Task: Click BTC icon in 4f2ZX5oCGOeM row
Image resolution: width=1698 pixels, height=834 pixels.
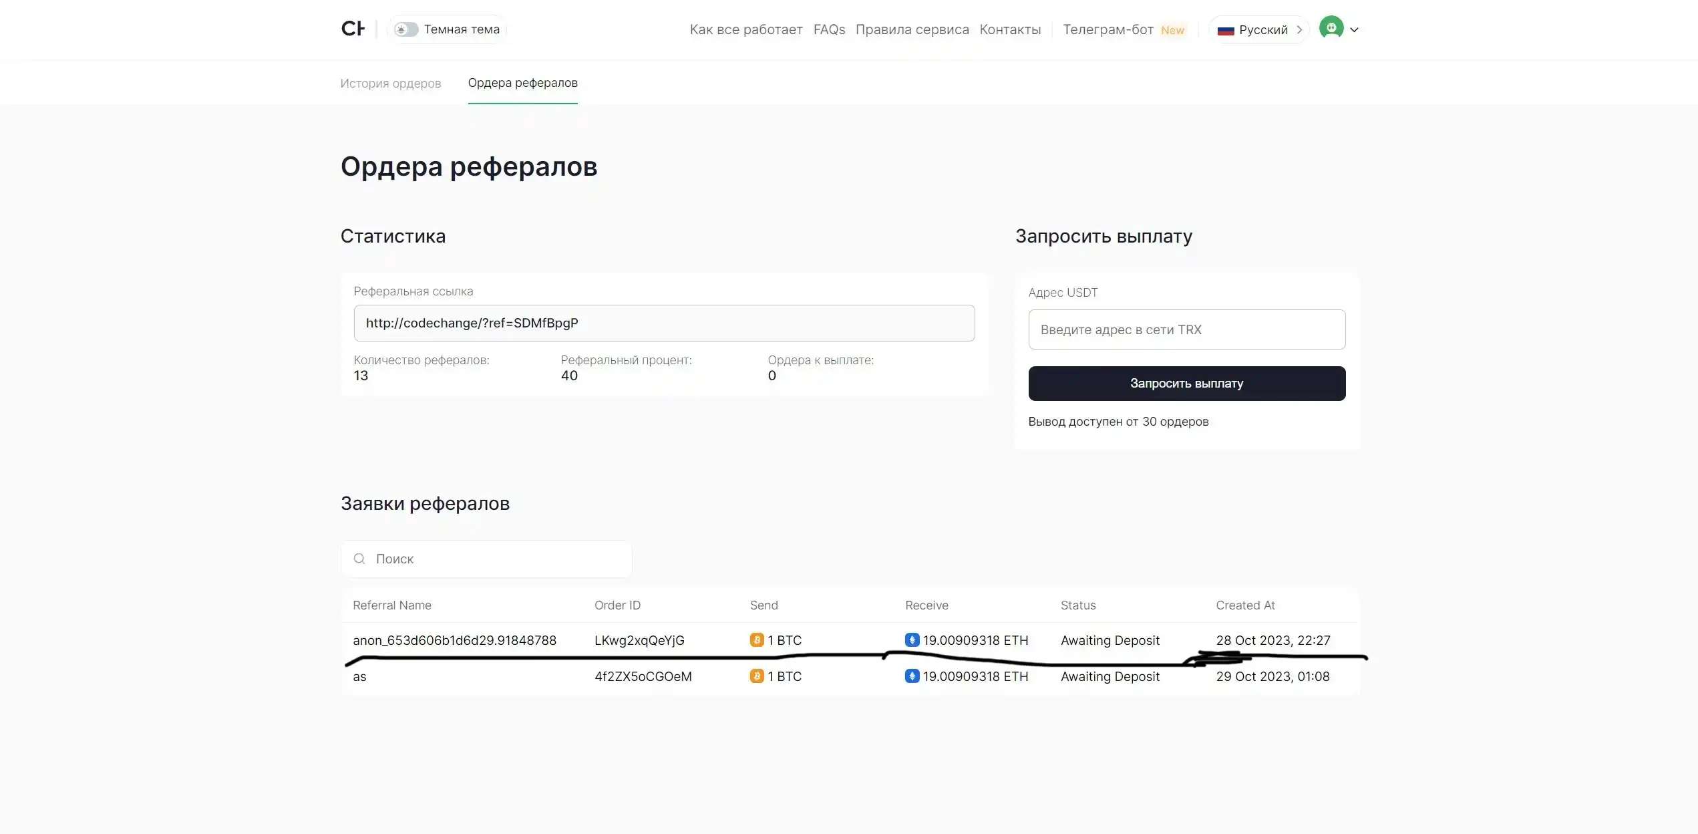Action: (757, 676)
